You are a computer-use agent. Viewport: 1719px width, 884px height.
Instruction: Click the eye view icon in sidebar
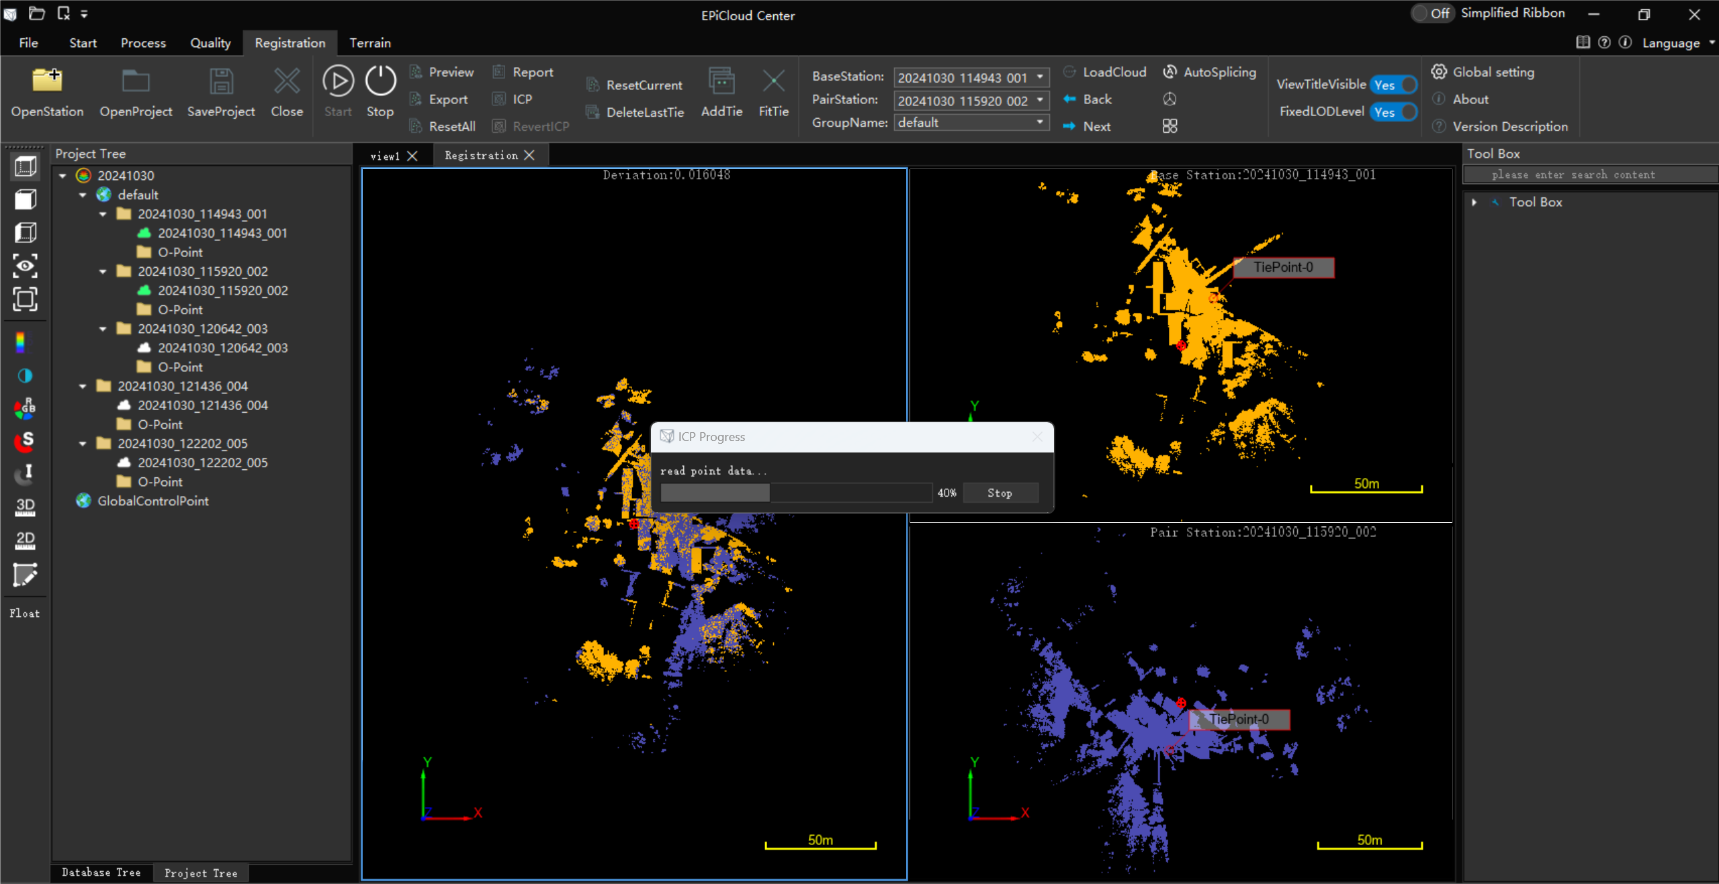[25, 266]
